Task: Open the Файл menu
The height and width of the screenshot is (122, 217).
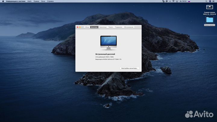Action: tap(29, 1)
